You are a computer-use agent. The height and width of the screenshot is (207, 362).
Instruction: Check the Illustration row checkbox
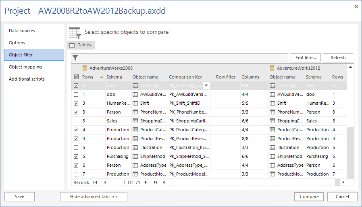76,147
